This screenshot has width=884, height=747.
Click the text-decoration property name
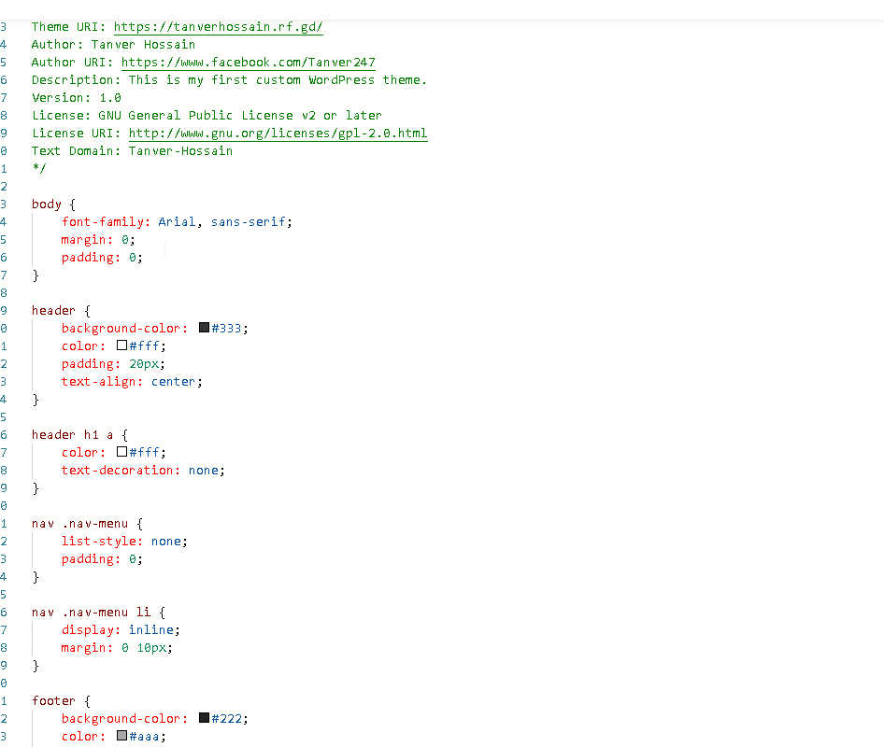(121, 471)
